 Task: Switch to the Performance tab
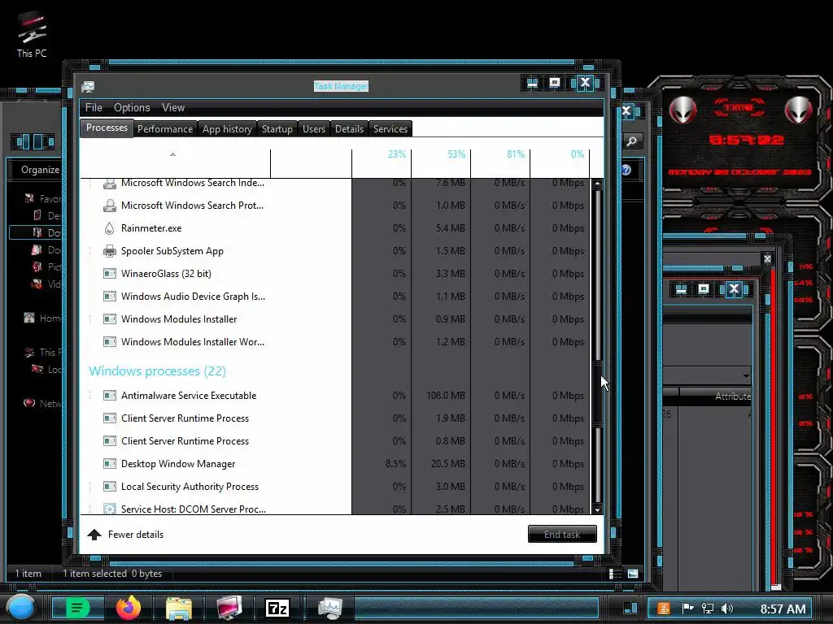coord(165,129)
